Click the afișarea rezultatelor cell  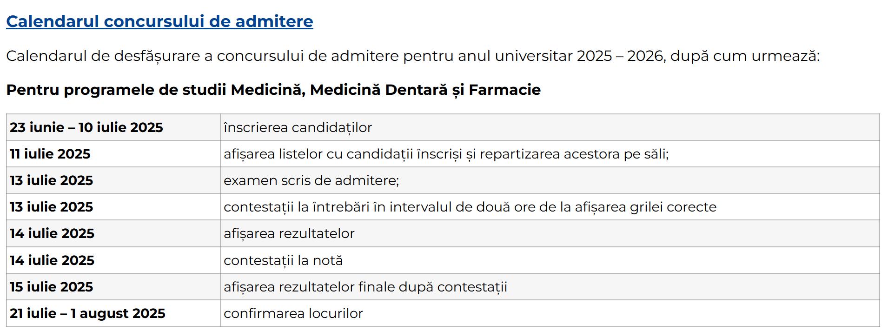[289, 233]
